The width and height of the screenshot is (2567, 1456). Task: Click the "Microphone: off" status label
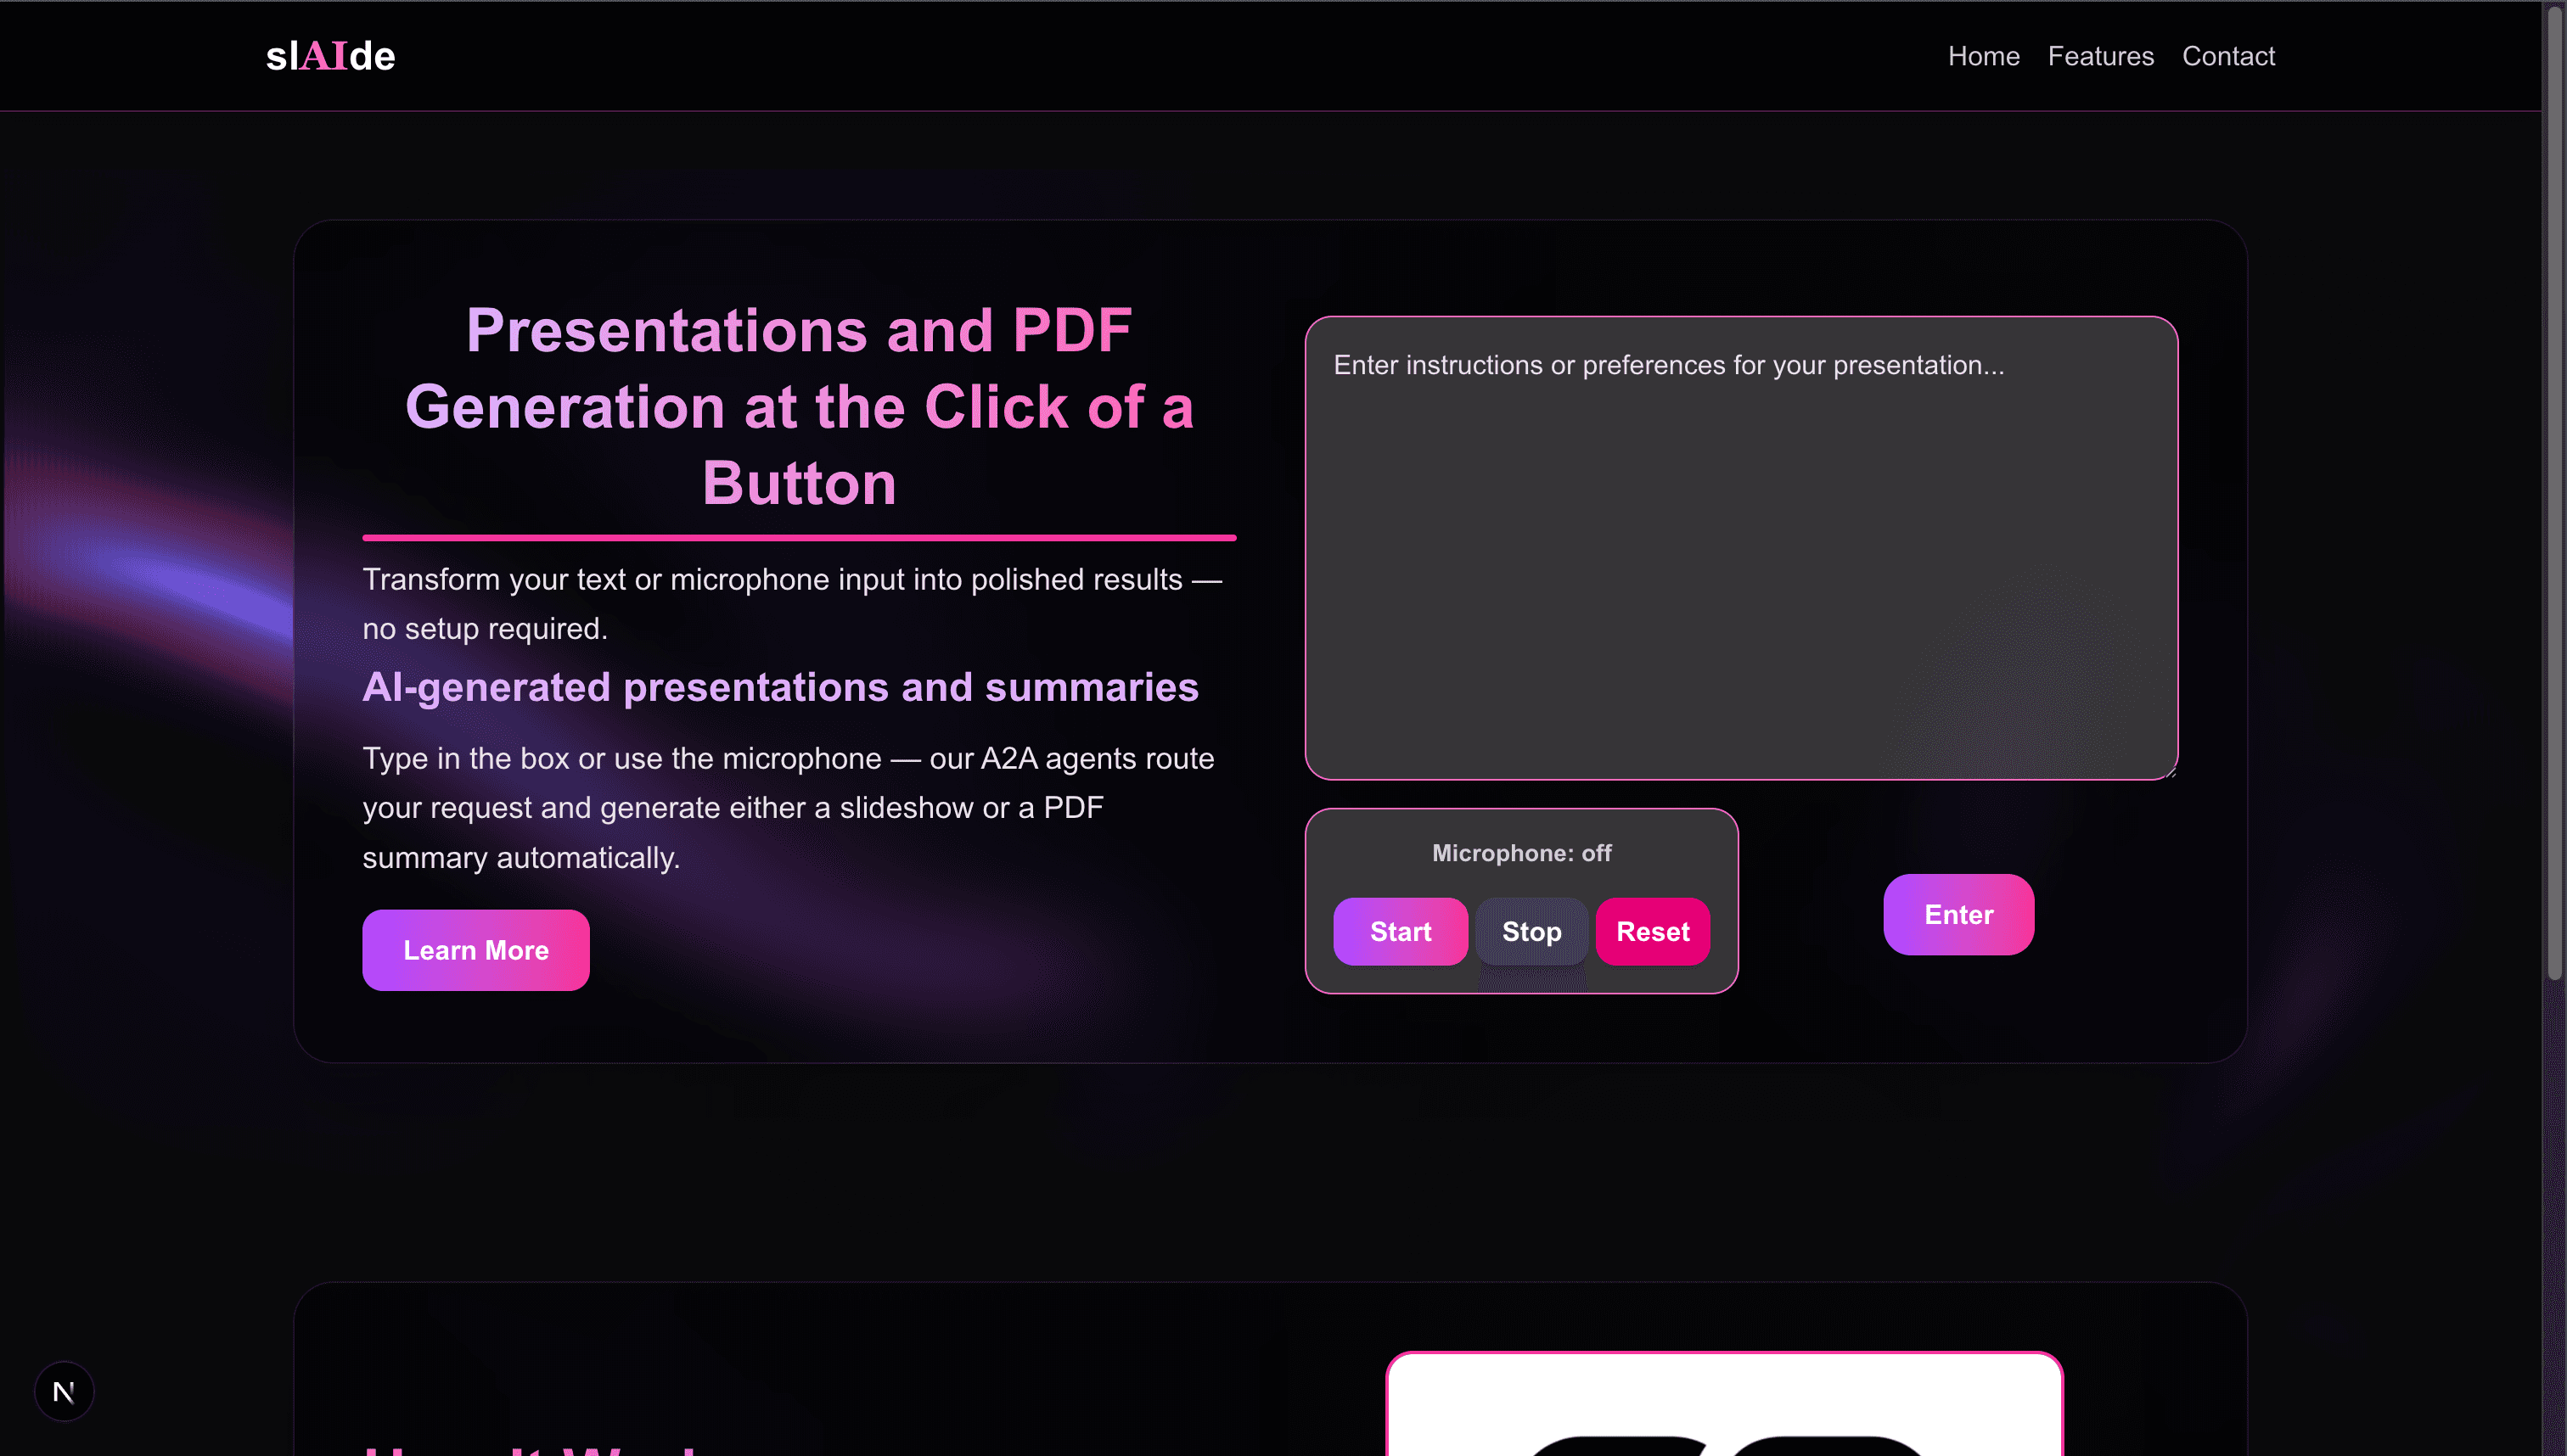coord(1521,853)
